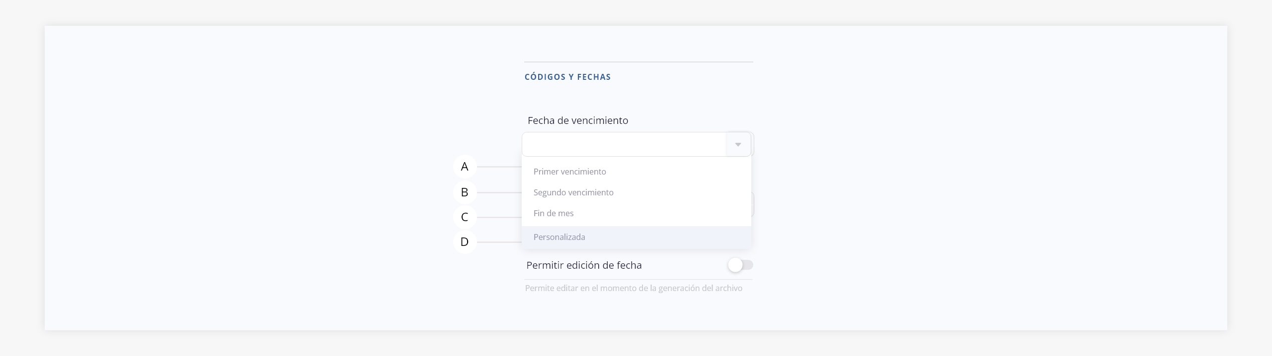Click the circled D annotation marker
Viewport: 1272px width, 356px height.
[465, 242]
